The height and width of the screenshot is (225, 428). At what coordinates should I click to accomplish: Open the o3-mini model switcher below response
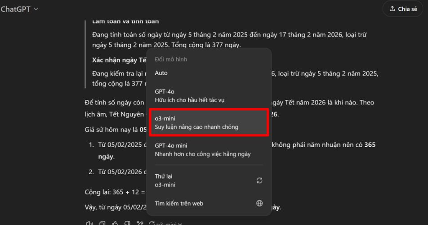pyautogui.click(x=166, y=223)
